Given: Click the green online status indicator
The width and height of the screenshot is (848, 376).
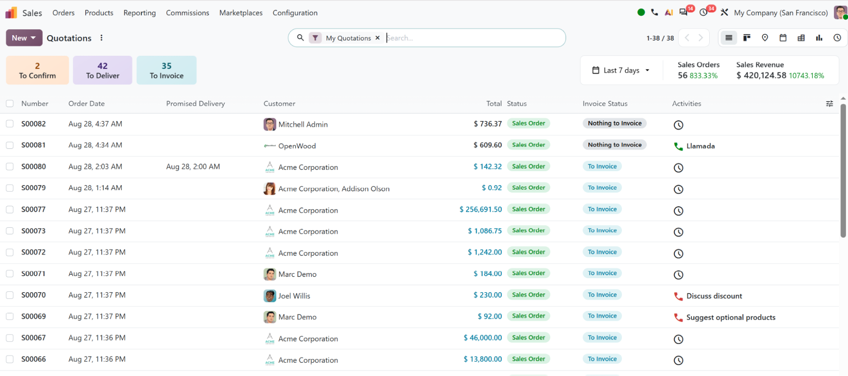Looking at the screenshot, I should point(641,12).
